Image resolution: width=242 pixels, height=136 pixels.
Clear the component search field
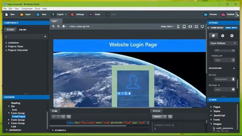[x=45, y=37]
